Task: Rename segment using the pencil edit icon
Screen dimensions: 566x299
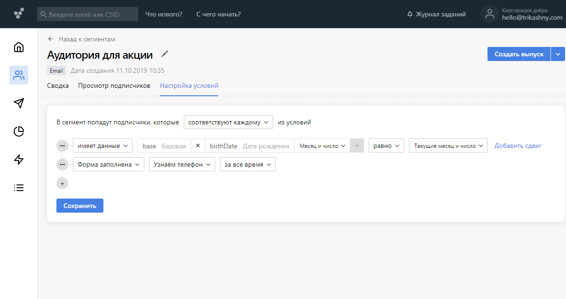Action: 164,54
